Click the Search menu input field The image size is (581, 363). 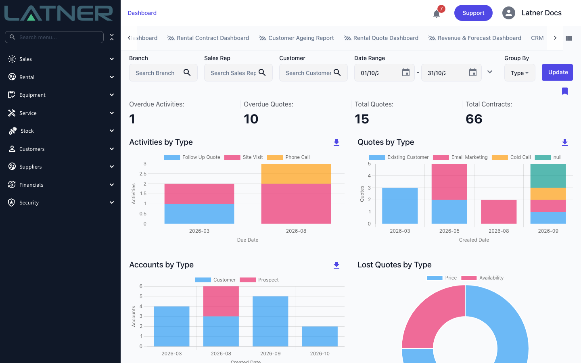click(54, 37)
